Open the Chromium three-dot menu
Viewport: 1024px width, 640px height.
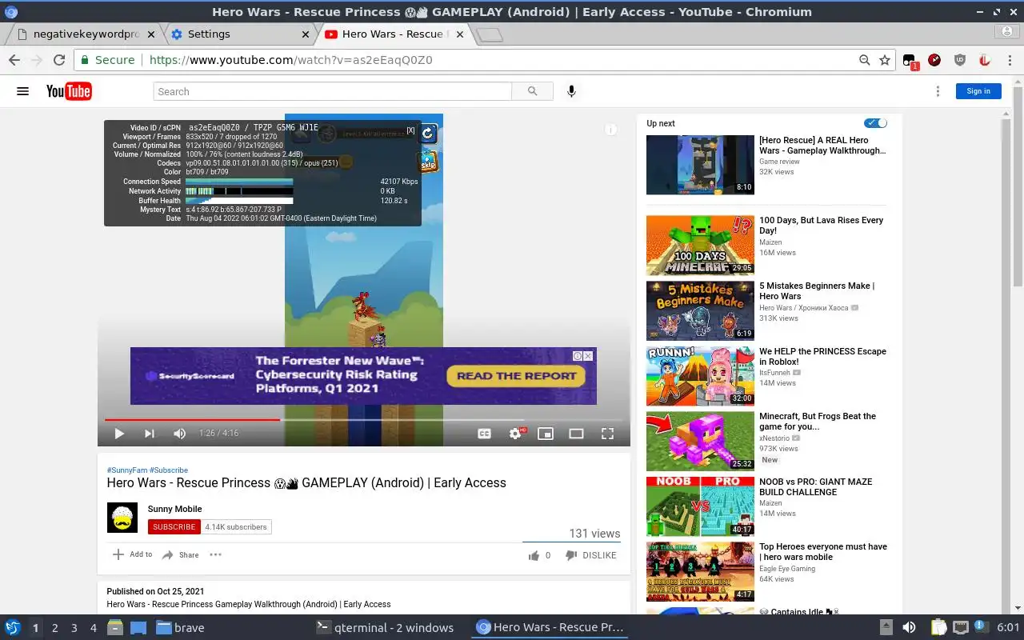[x=1009, y=60]
